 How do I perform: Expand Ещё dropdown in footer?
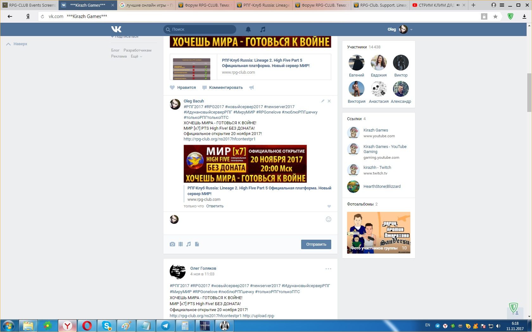click(x=136, y=56)
